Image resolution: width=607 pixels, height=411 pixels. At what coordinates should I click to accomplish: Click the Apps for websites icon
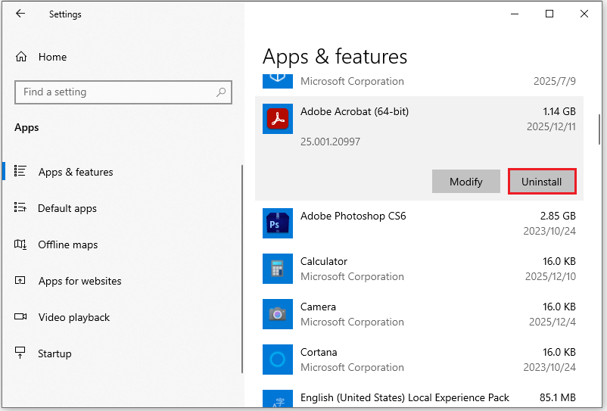click(20, 280)
